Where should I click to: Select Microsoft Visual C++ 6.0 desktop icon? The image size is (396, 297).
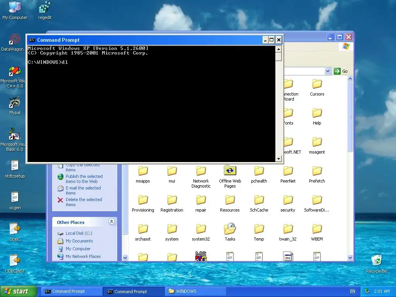pyautogui.click(x=14, y=77)
